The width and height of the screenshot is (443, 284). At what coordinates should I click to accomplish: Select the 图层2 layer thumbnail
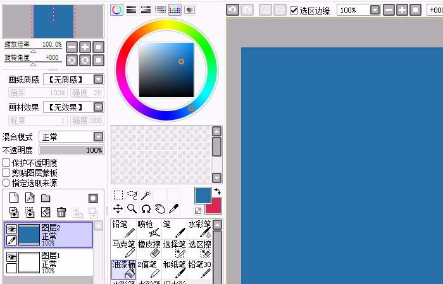click(x=30, y=234)
